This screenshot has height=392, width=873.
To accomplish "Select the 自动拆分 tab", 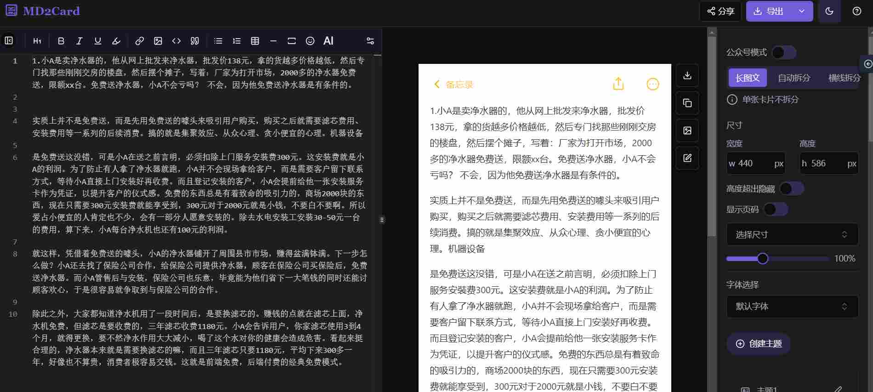I will coord(794,78).
